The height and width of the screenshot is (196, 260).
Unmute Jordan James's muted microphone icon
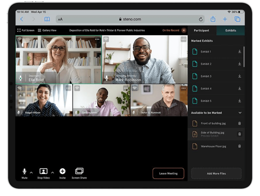(x=76, y=113)
